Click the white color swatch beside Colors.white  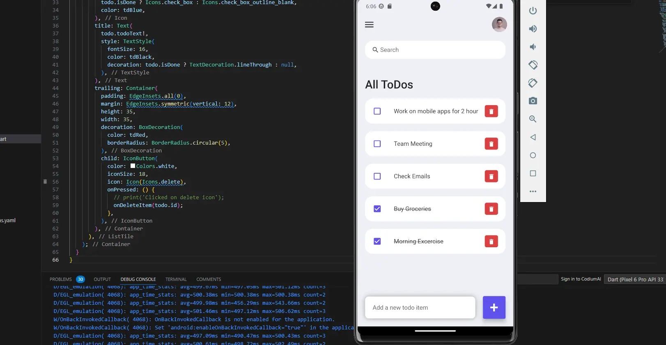coord(133,166)
